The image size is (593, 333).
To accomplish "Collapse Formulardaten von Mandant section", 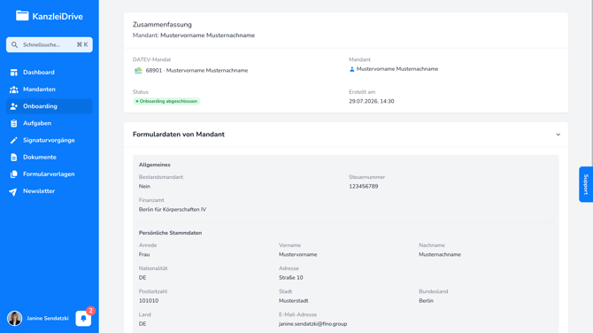I will pos(558,135).
